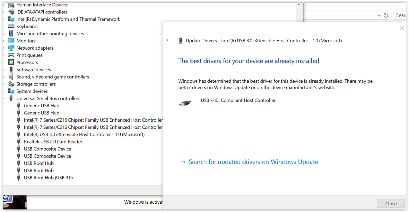Expand the Monitors node

(4, 41)
